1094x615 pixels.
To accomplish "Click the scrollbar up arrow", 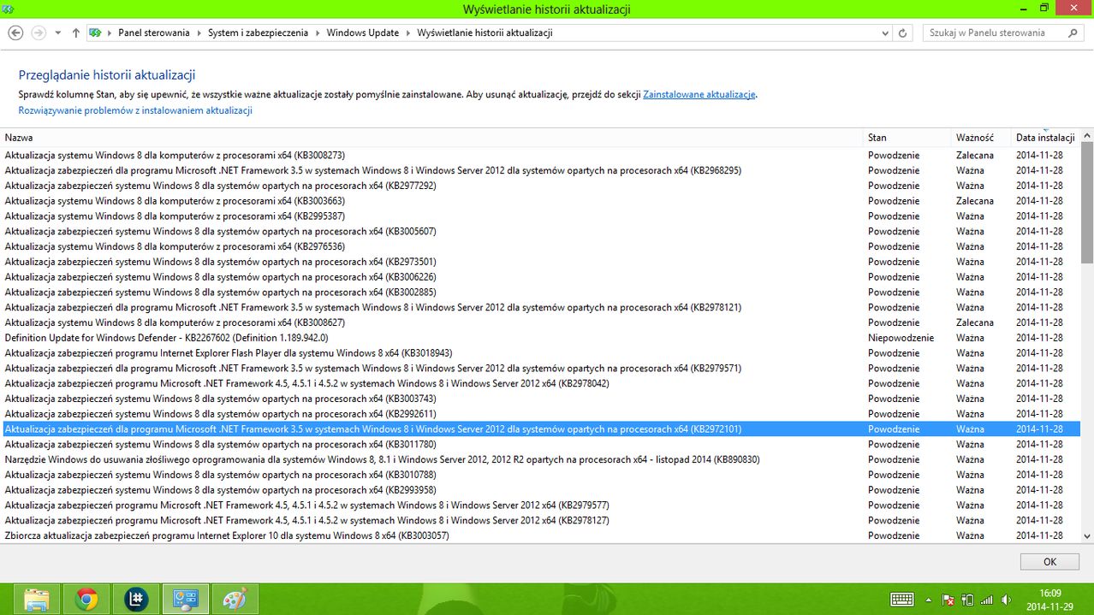I will tap(1087, 135).
